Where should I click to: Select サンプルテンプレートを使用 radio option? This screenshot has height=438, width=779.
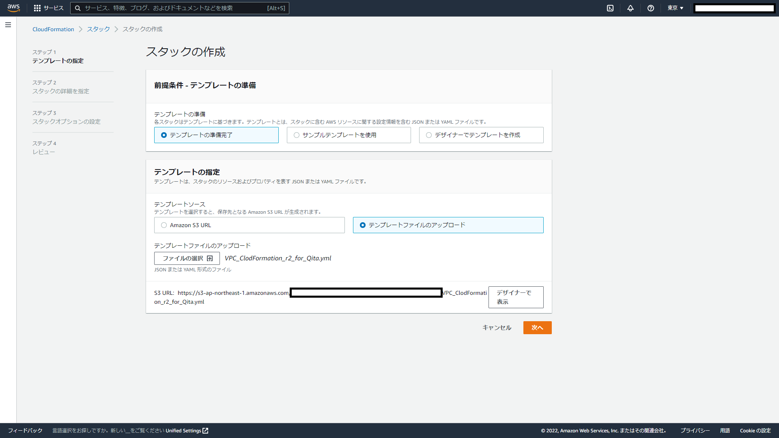297,135
